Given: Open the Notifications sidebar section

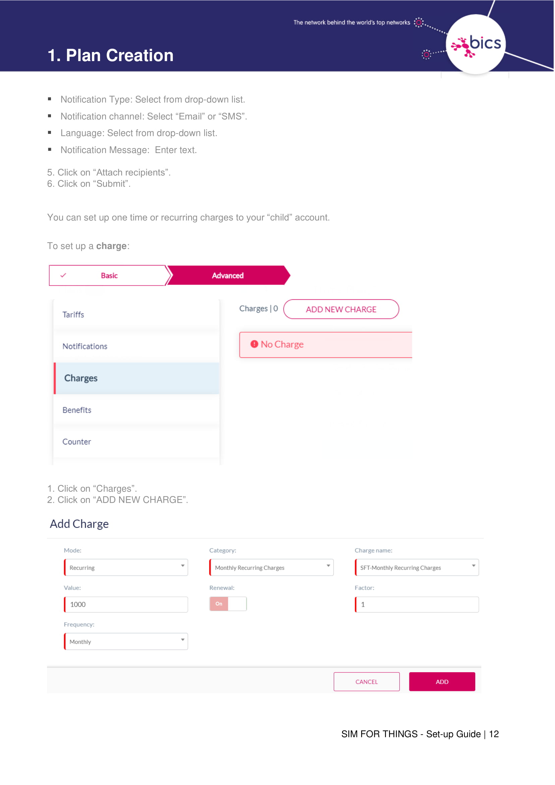Looking at the screenshot, I should tap(85, 346).
